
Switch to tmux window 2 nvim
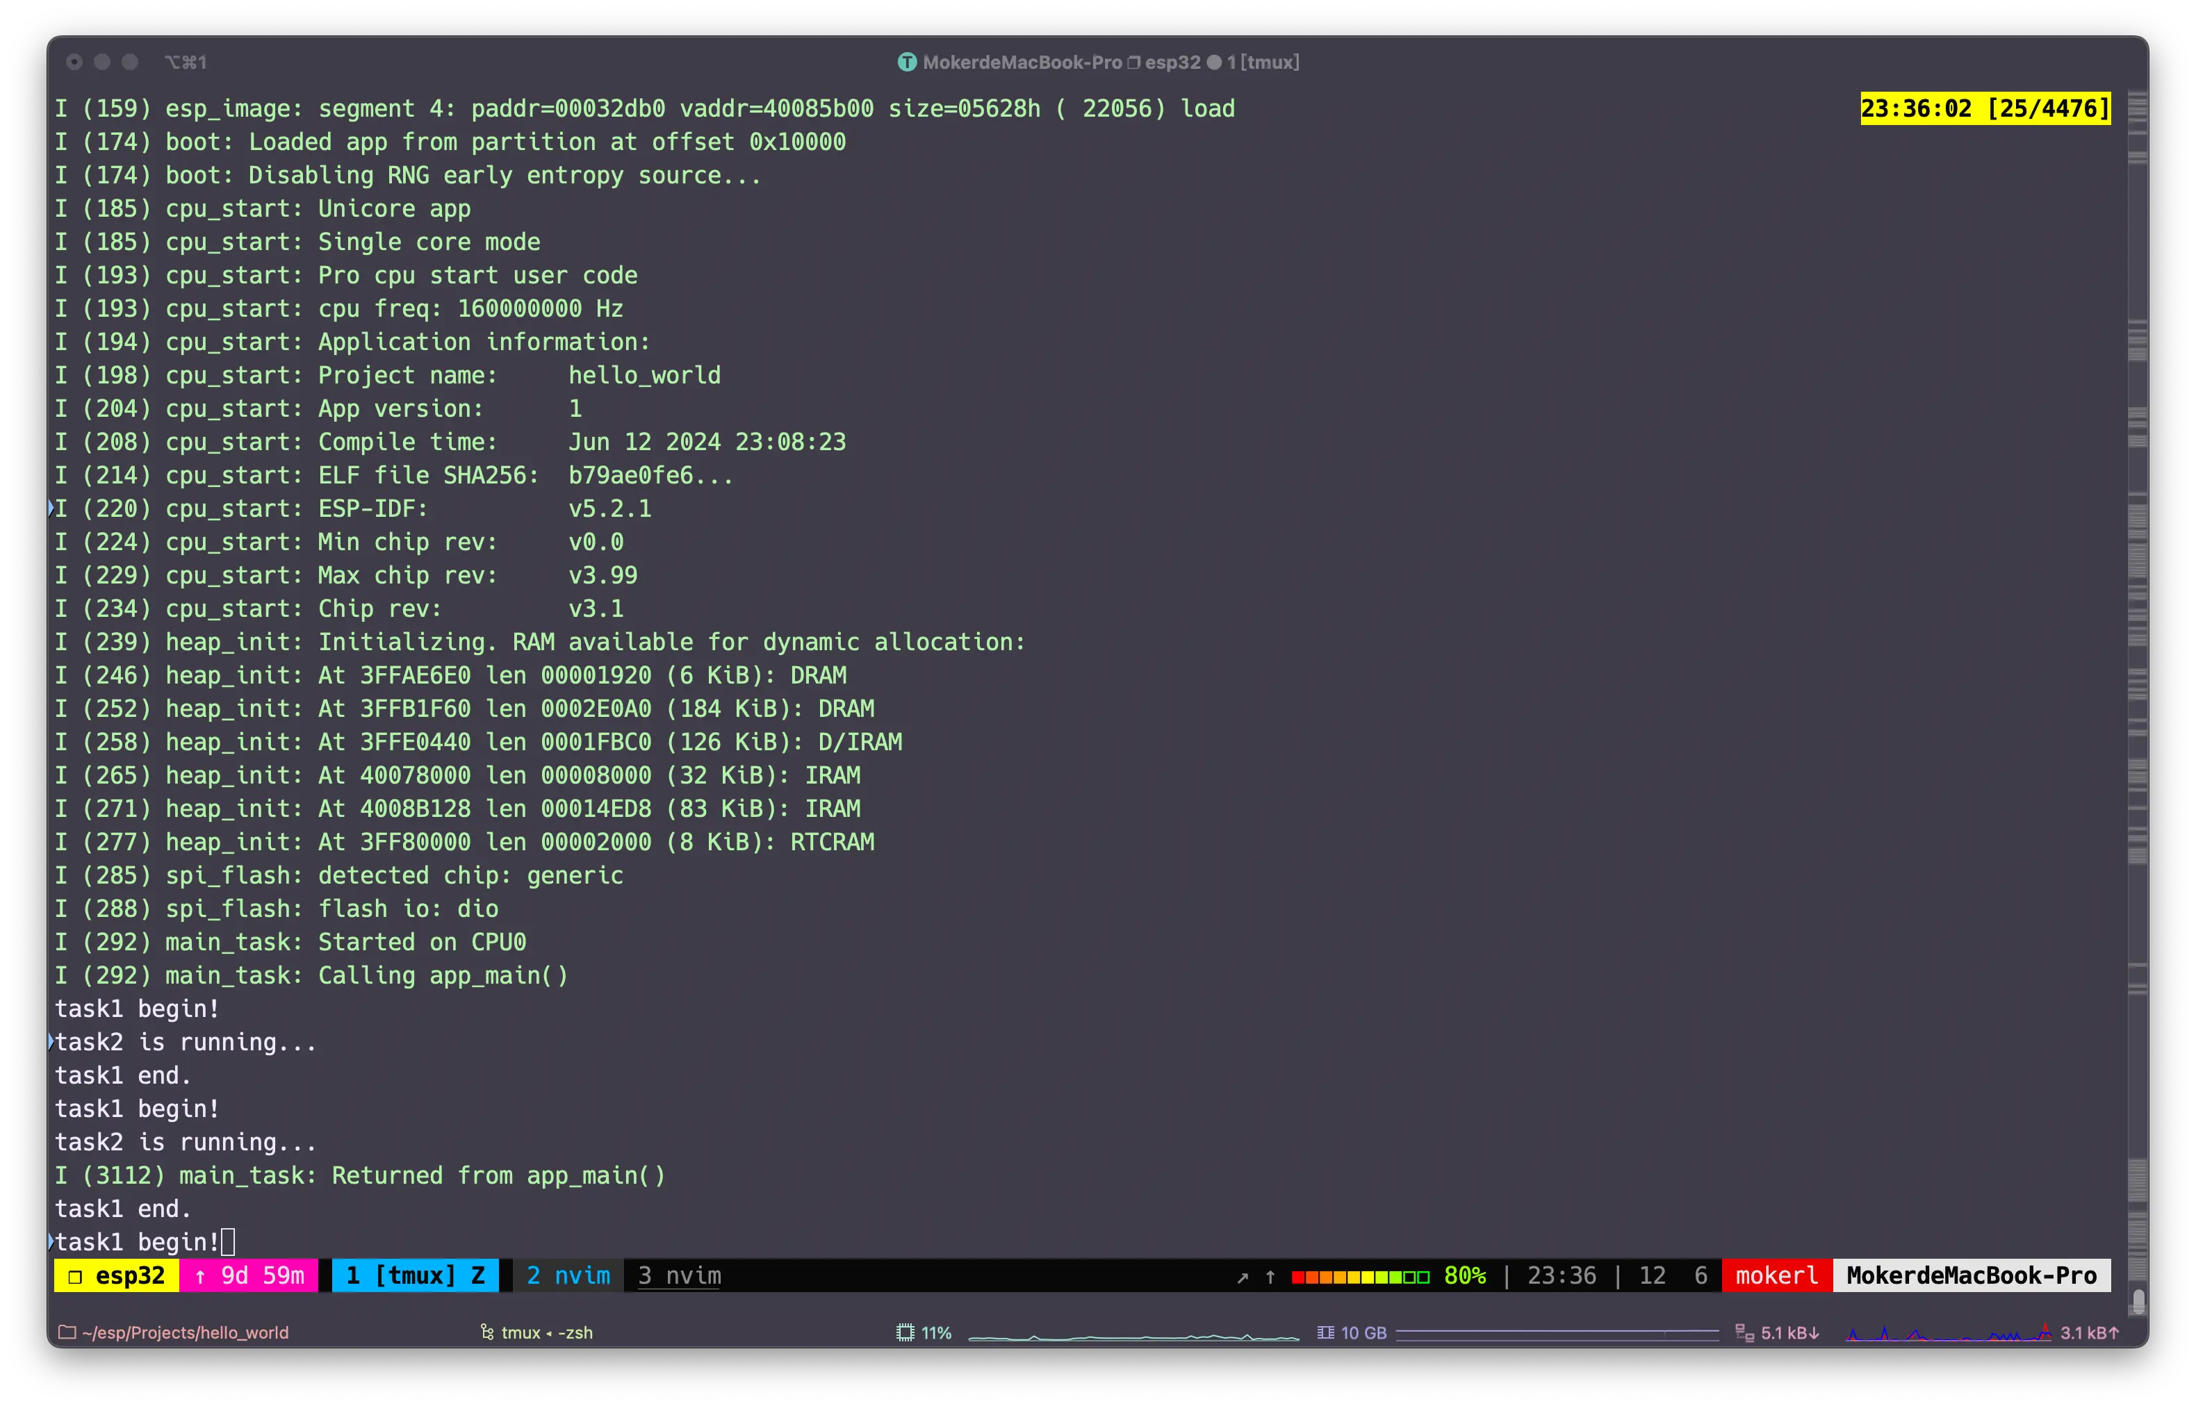tap(568, 1275)
